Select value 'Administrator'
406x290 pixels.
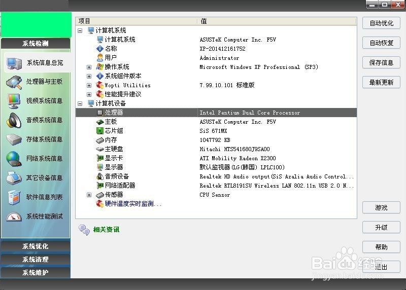click(x=219, y=58)
